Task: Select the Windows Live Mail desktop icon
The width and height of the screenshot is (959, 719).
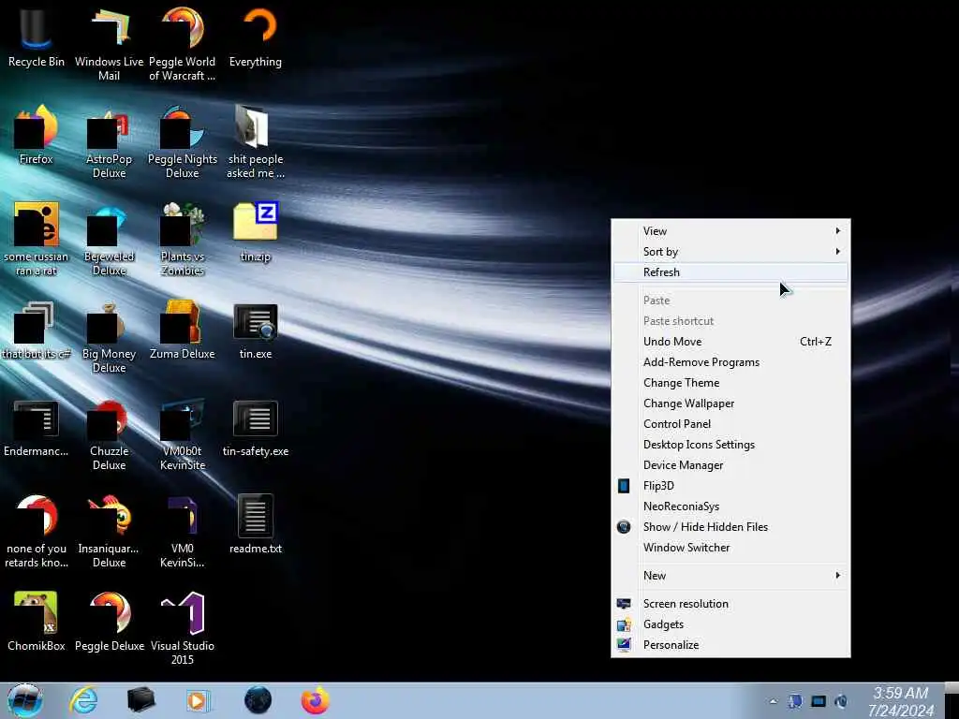Action: point(109,43)
